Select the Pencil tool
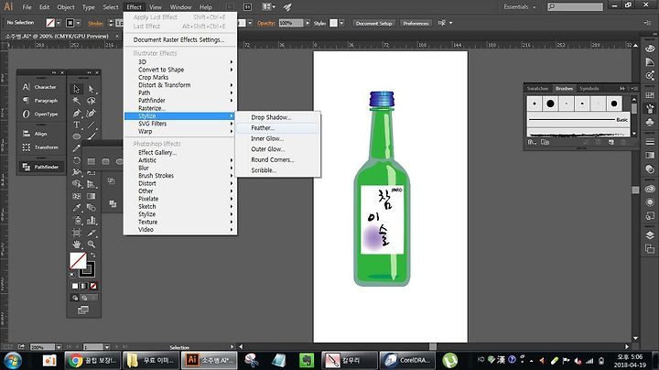659x370 pixels. [77, 148]
